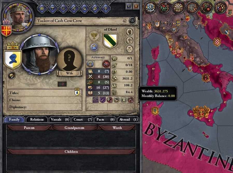
Task: Click the lion shield alert icon
Action: (x=150, y=7)
